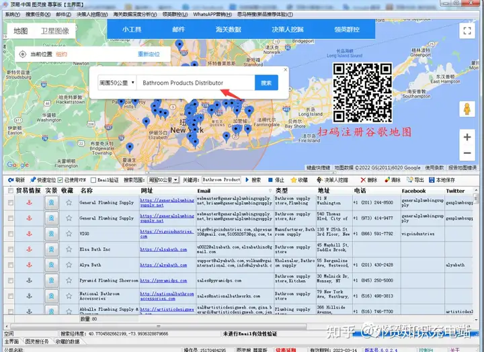The width and height of the screenshot is (484, 352).
Task: Check the row checkbox for Alya Bath
Action: (11, 265)
